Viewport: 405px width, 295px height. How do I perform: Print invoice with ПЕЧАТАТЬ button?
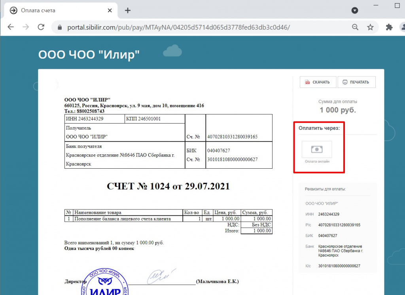point(356,82)
